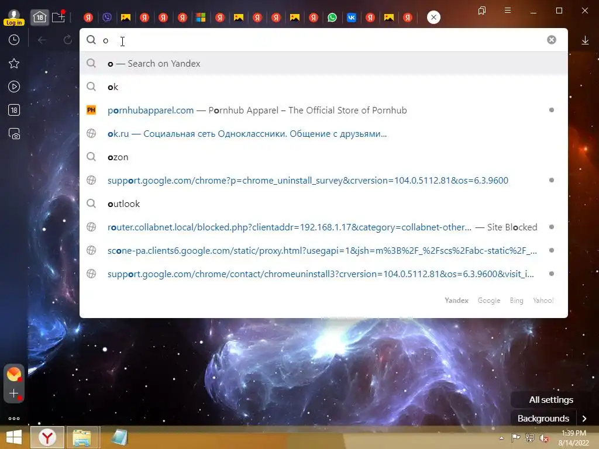Open File Explorer from taskbar
The height and width of the screenshot is (449, 599).
click(x=82, y=437)
